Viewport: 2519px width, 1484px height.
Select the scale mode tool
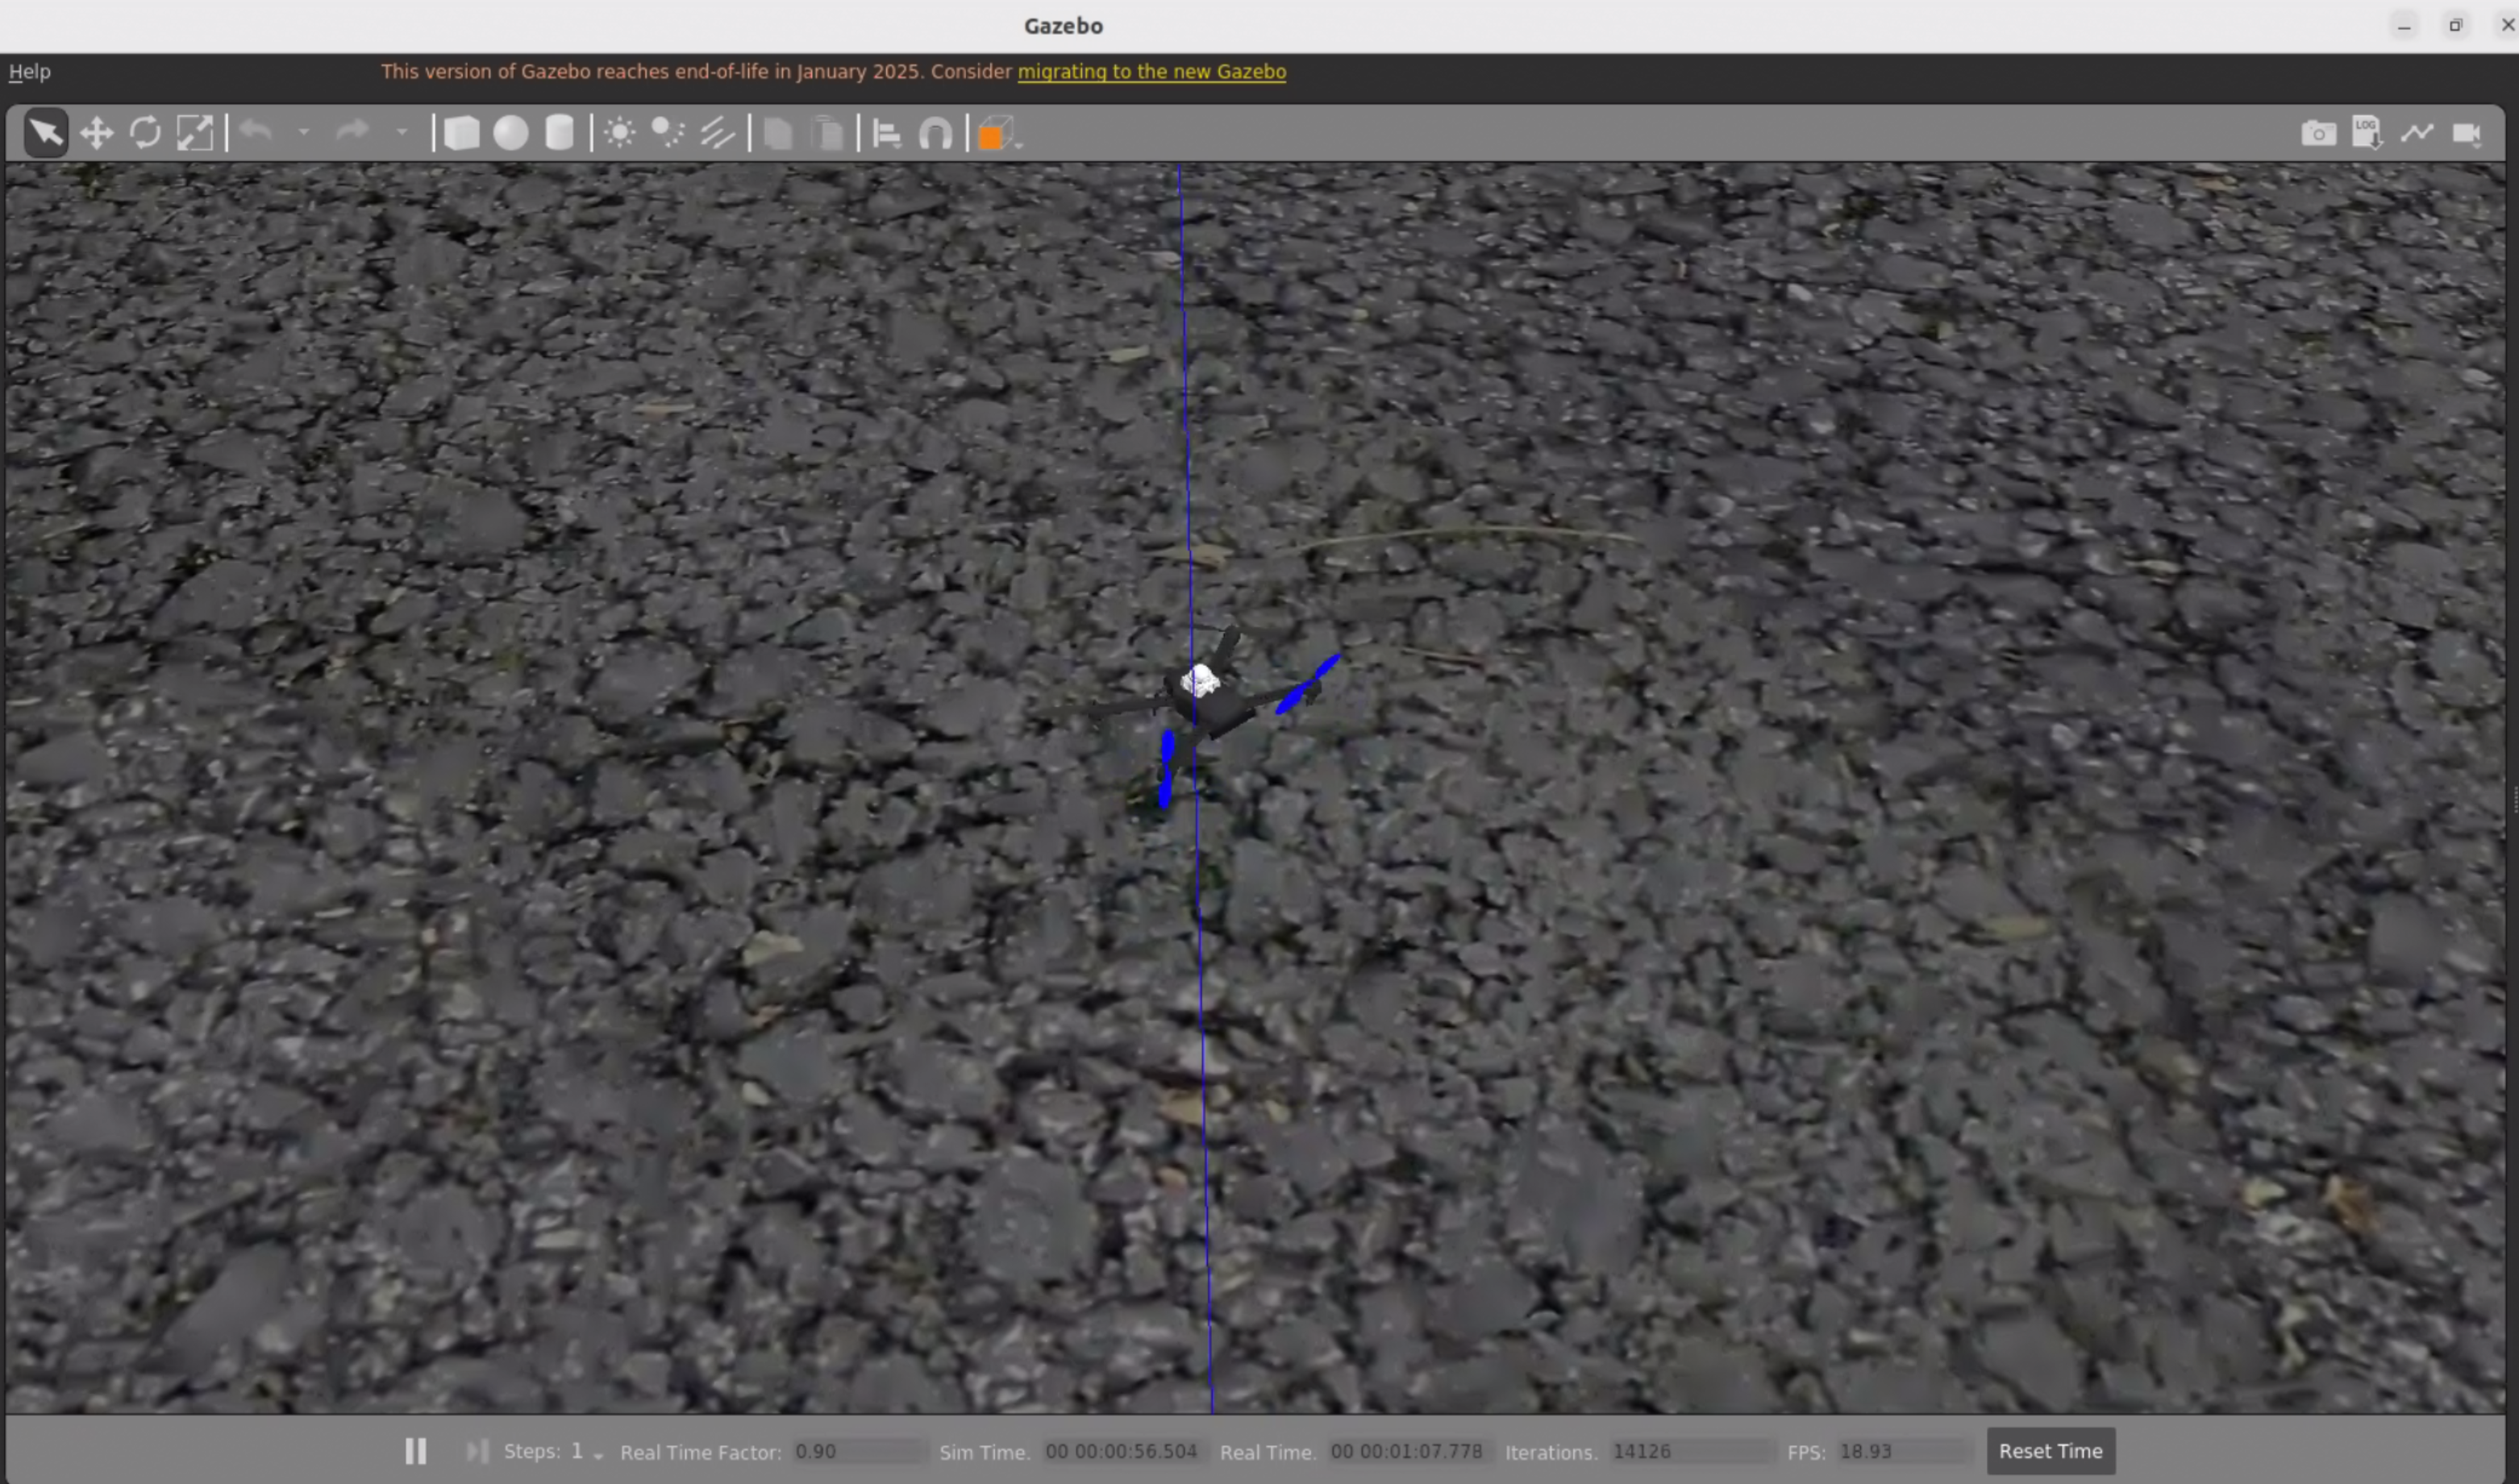[x=194, y=133]
